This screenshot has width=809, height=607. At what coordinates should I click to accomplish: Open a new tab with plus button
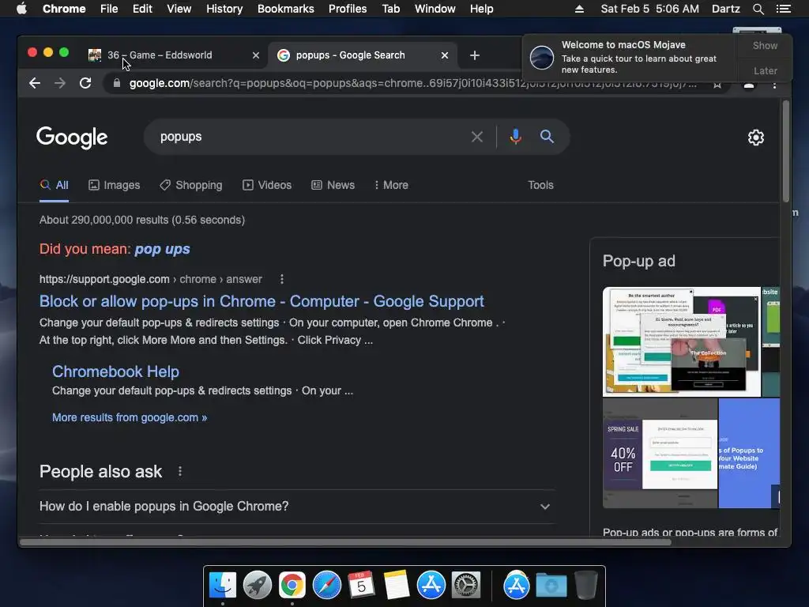pyautogui.click(x=475, y=55)
